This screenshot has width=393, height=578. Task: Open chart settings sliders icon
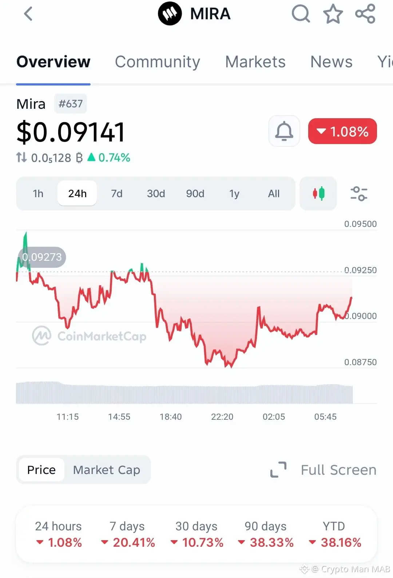[359, 194]
